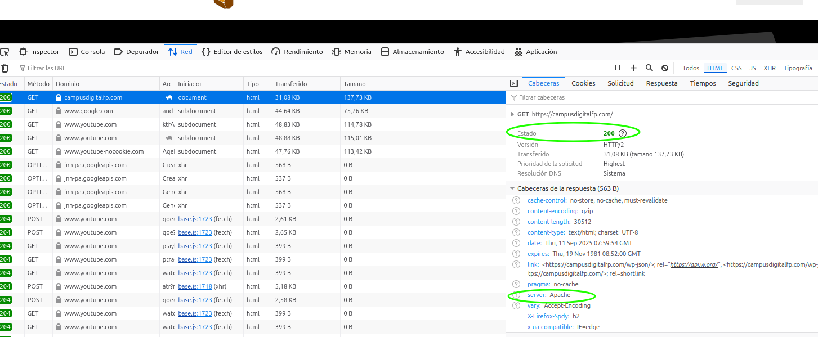
Task: Open search with magnifying glass icon
Action: click(x=649, y=68)
